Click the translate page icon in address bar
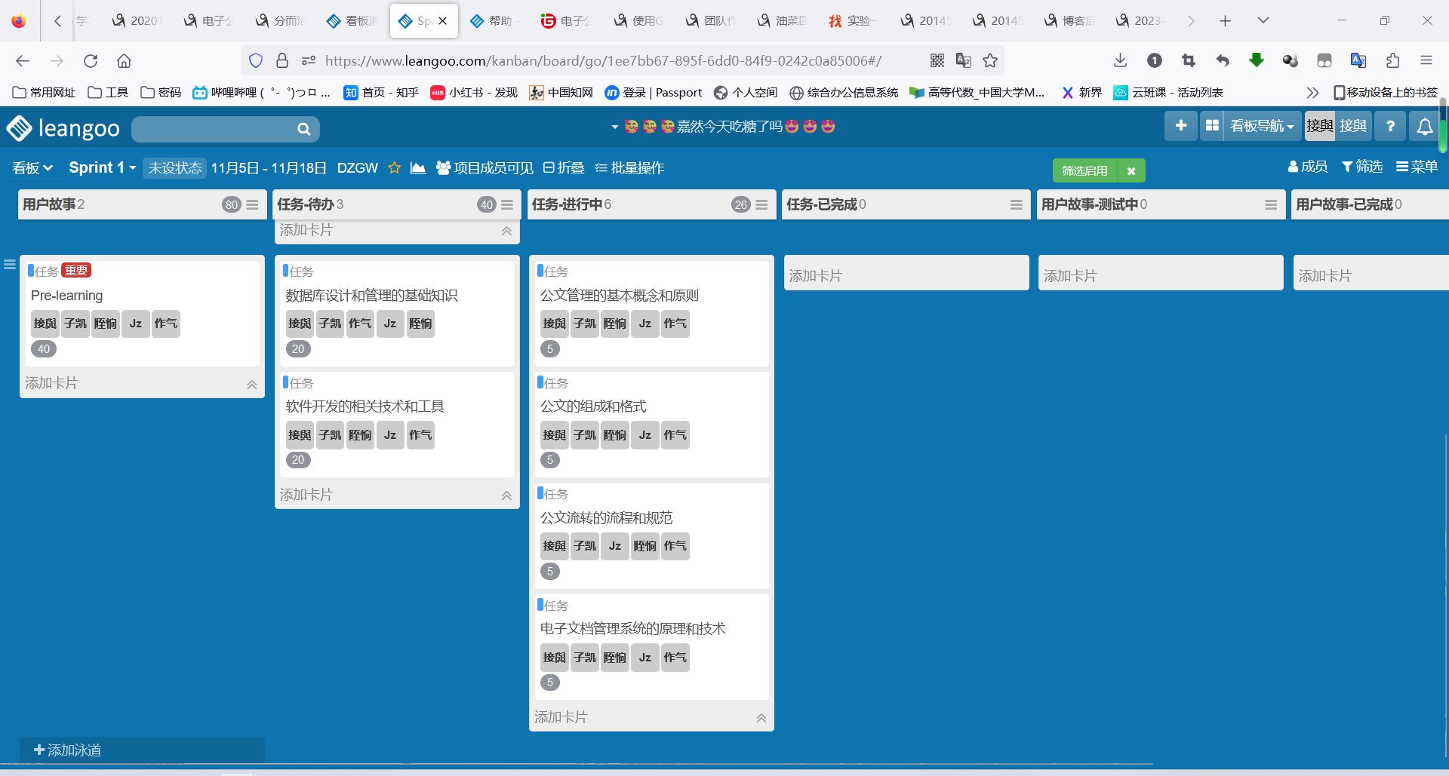 click(964, 60)
